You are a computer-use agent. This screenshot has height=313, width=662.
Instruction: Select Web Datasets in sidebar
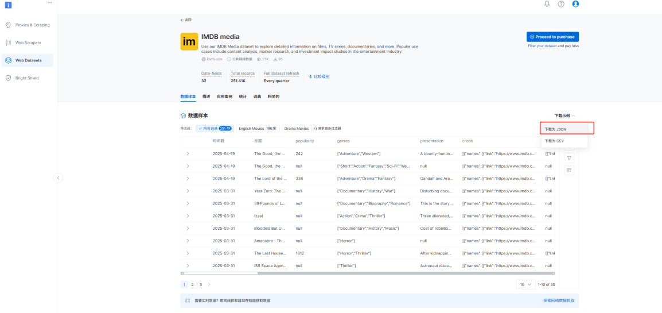coord(28,60)
